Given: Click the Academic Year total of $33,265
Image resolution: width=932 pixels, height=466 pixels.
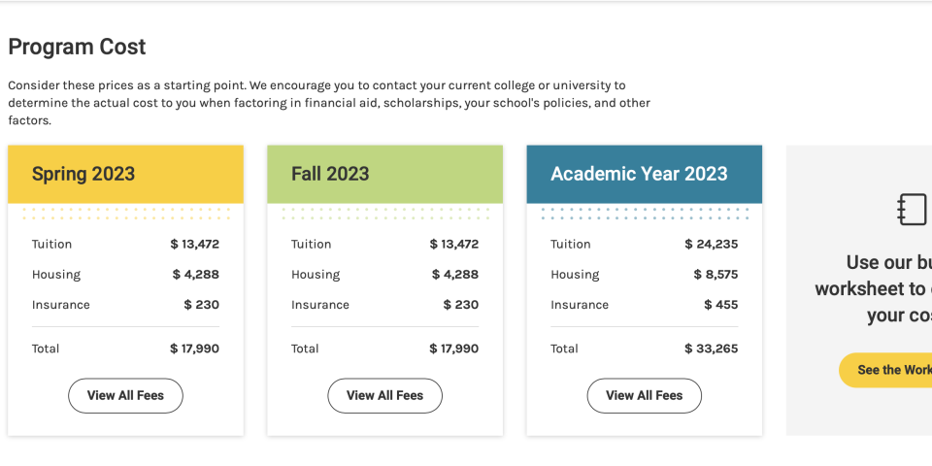Looking at the screenshot, I should click(x=711, y=349).
